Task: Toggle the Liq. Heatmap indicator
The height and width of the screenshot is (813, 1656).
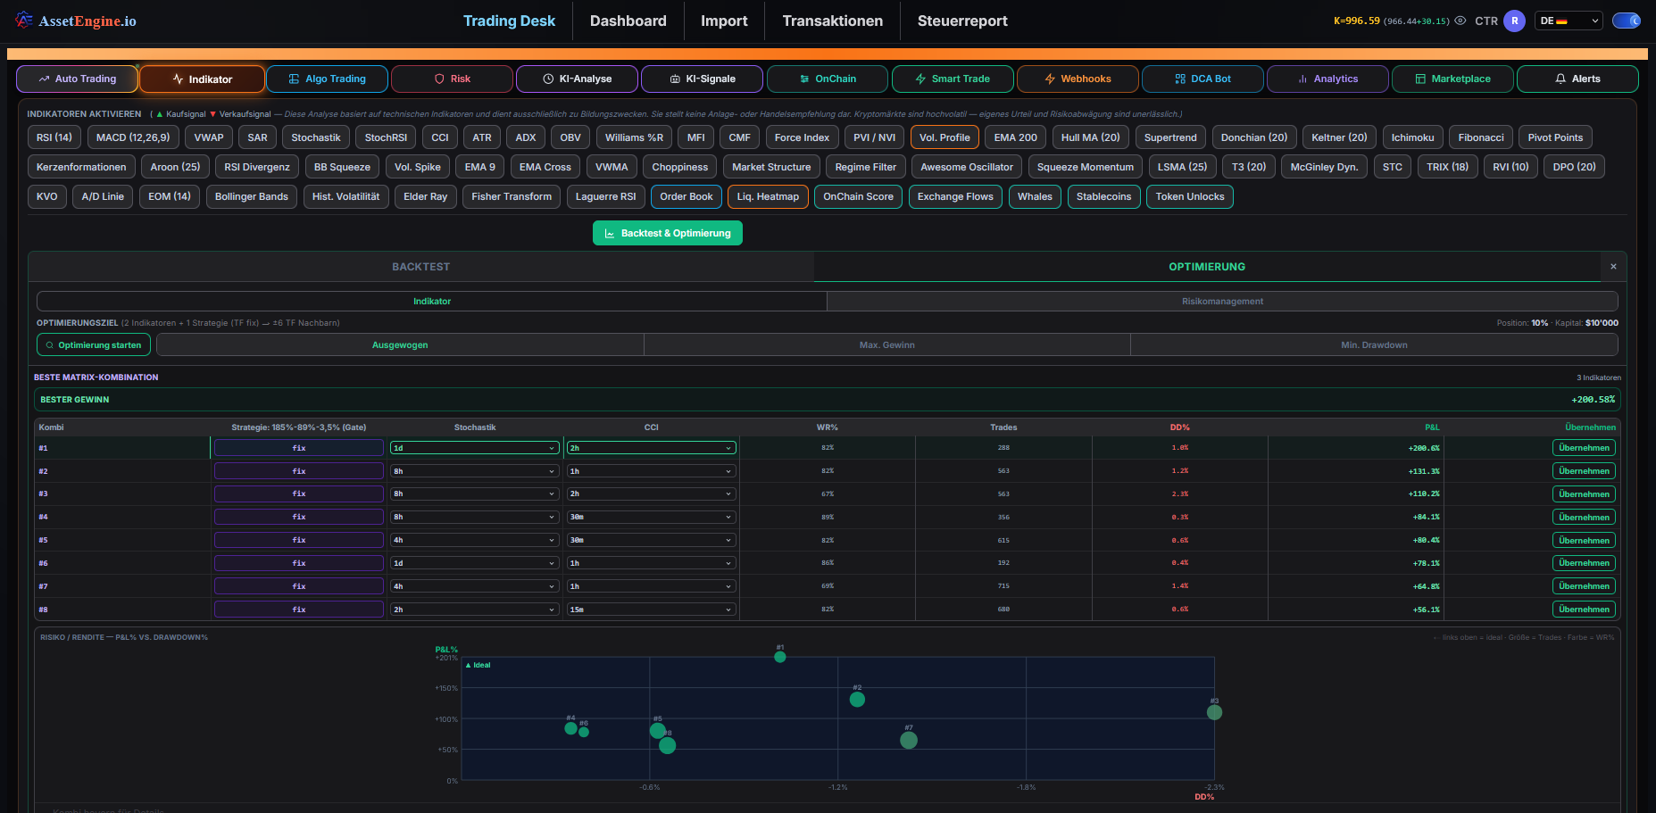Action: 768,196
